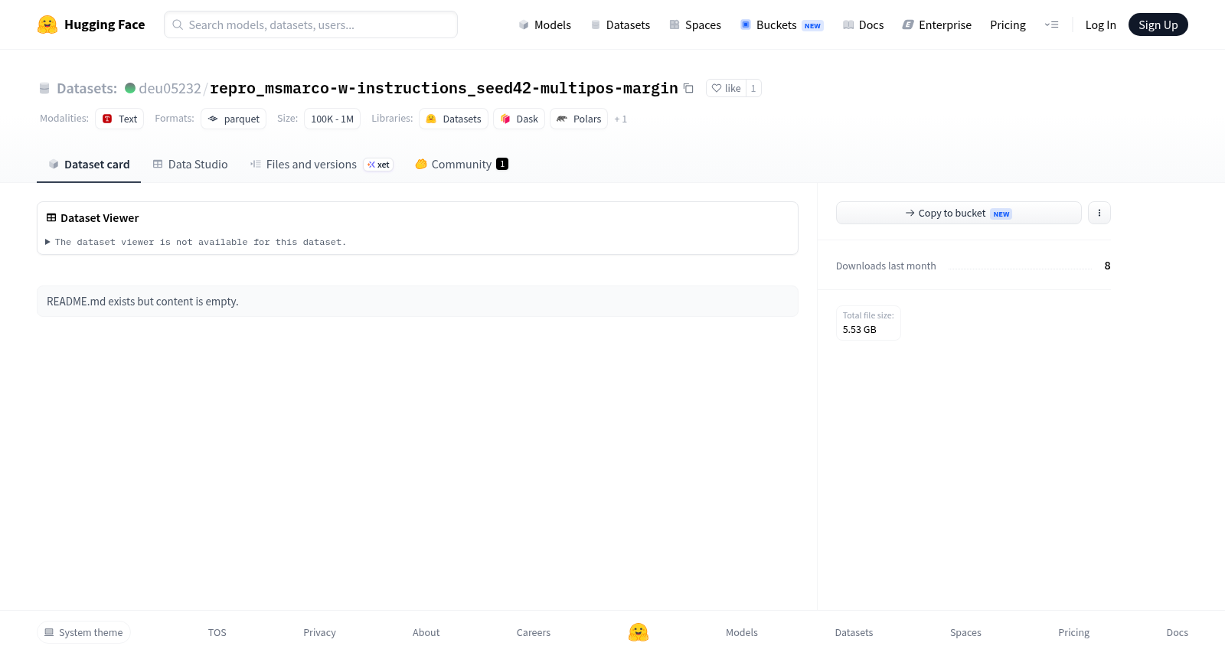
Task: Open the like count showing 1
Action: [x=753, y=88]
